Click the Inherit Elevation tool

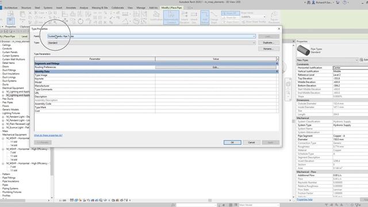185,17
